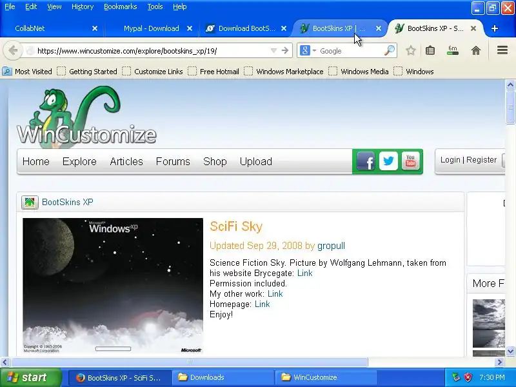Click the Windows start button
Image resolution: width=516 pixels, height=387 pixels.
click(30, 377)
